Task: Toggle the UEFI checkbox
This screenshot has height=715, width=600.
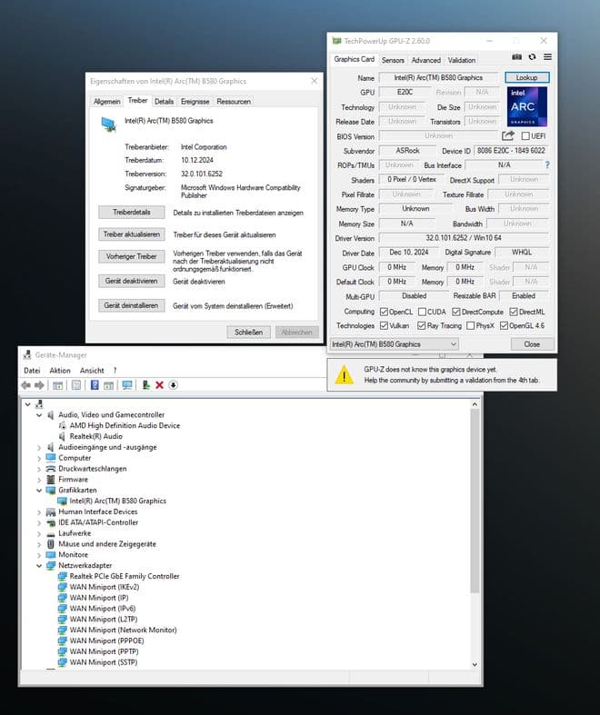Action: [526, 136]
